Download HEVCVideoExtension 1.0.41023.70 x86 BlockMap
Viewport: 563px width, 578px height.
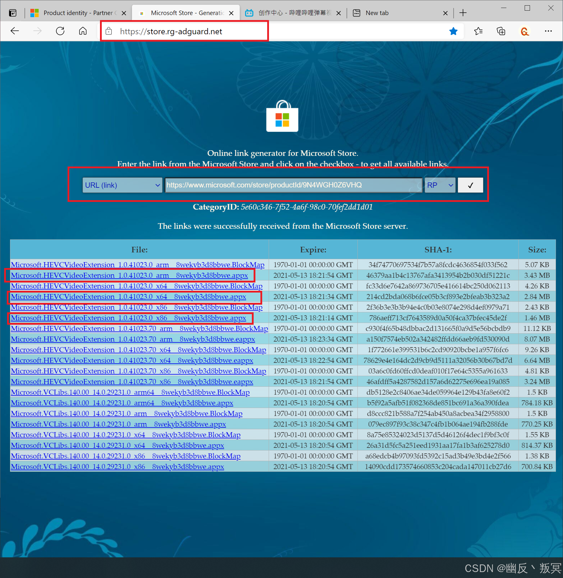point(138,371)
